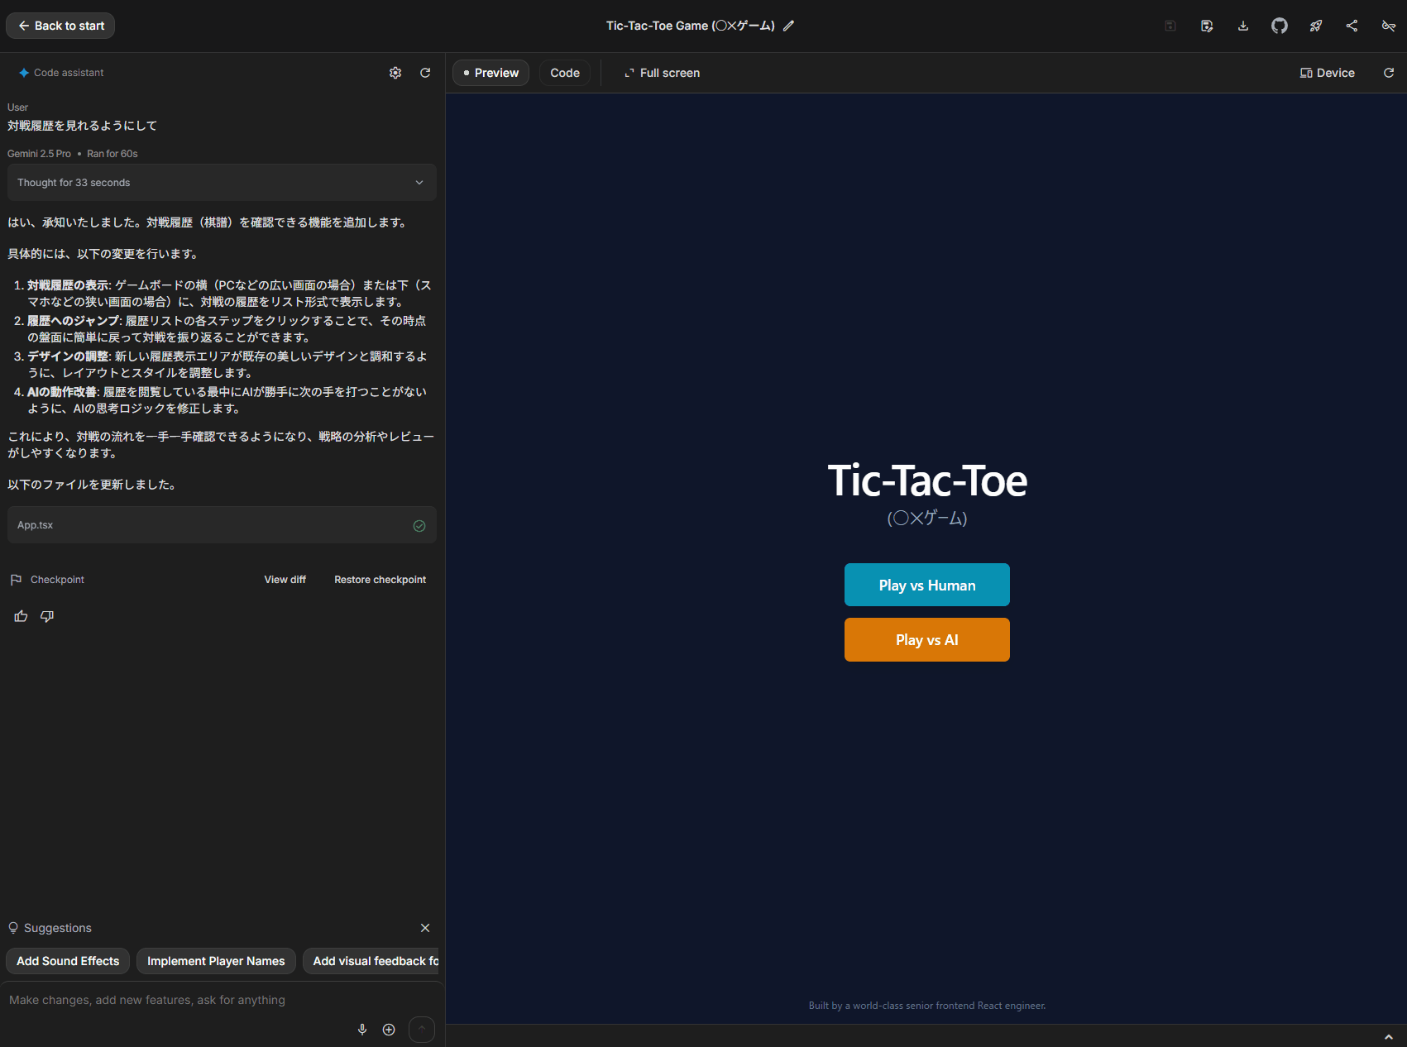Click the user message '対戦履歴を見れるようにして'
1407x1047 pixels.
82,126
